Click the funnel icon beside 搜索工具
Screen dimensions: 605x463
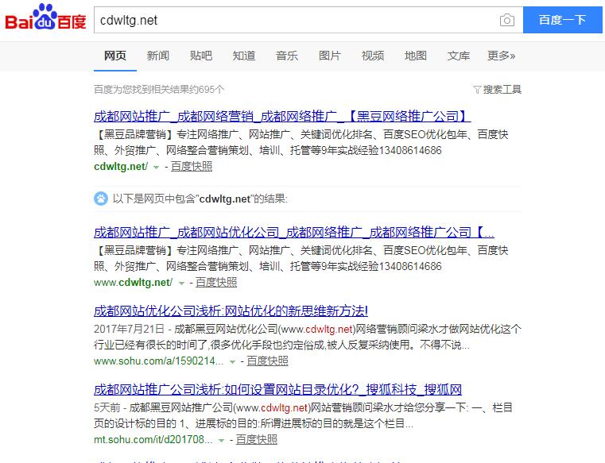[x=477, y=90]
